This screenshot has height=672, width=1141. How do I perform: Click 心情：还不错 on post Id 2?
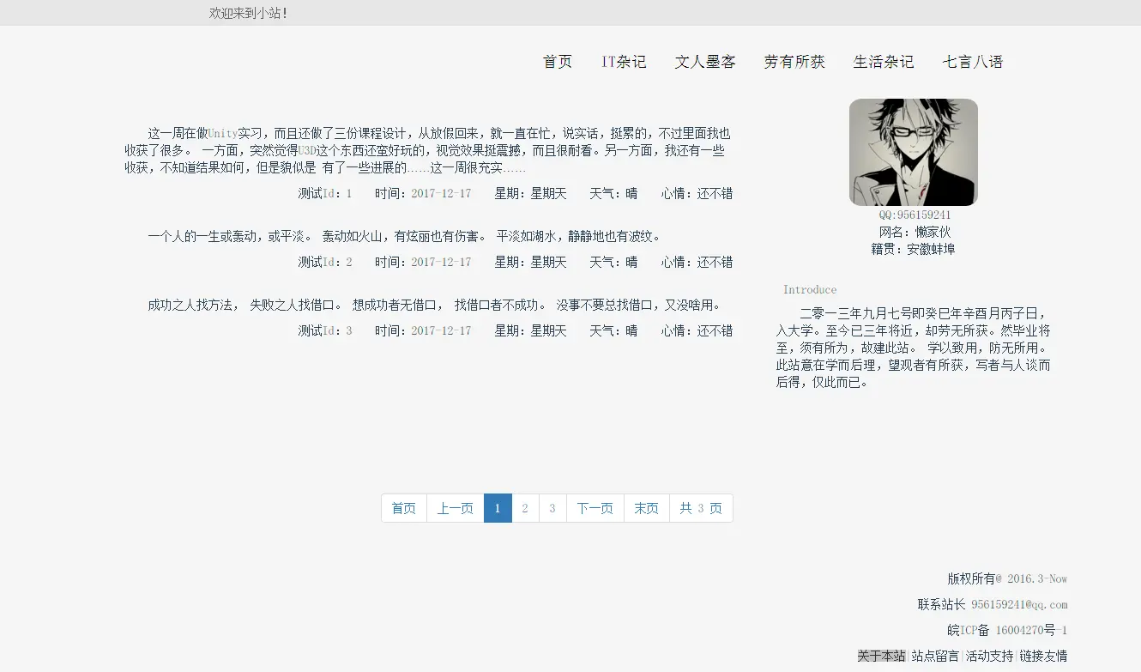pyautogui.click(x=697, y=262)
